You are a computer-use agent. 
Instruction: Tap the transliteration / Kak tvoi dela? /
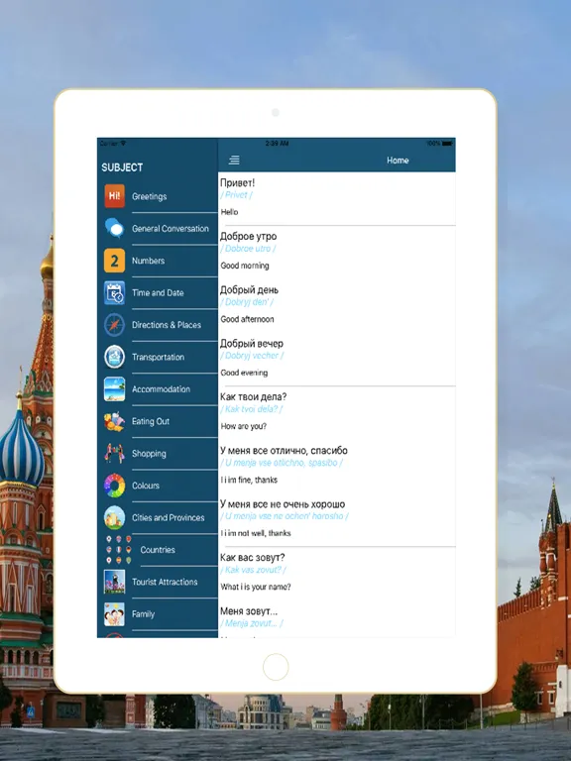click(x=252, y=409)
